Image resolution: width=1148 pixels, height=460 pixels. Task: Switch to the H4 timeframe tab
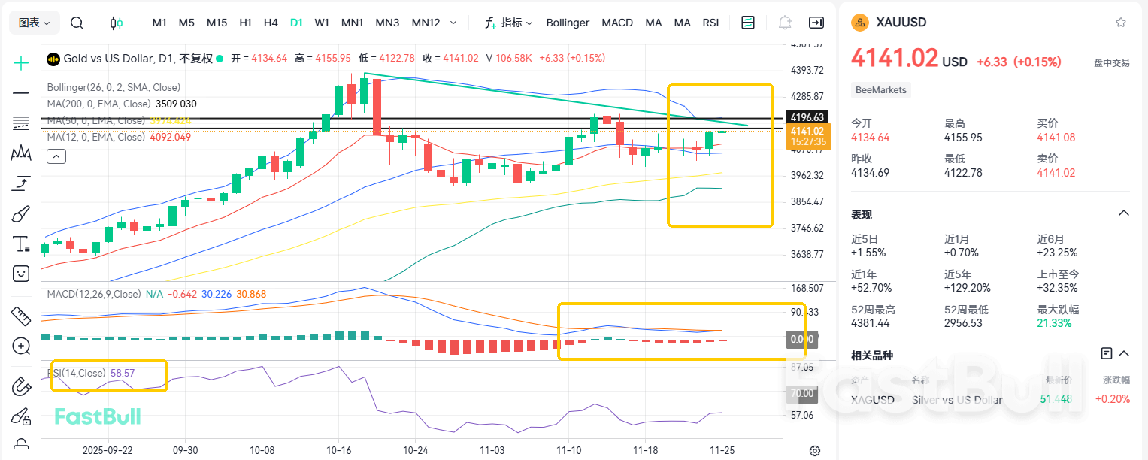[271, 23]
